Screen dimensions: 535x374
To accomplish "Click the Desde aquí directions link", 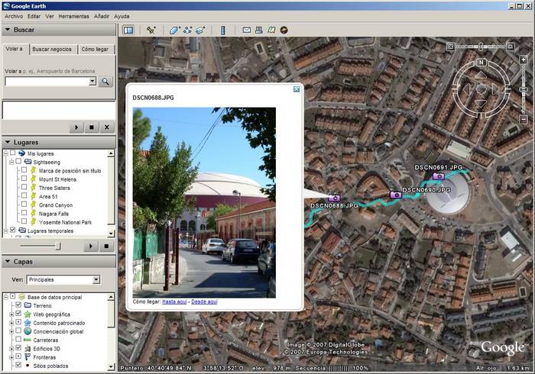I will pos(204,301).
